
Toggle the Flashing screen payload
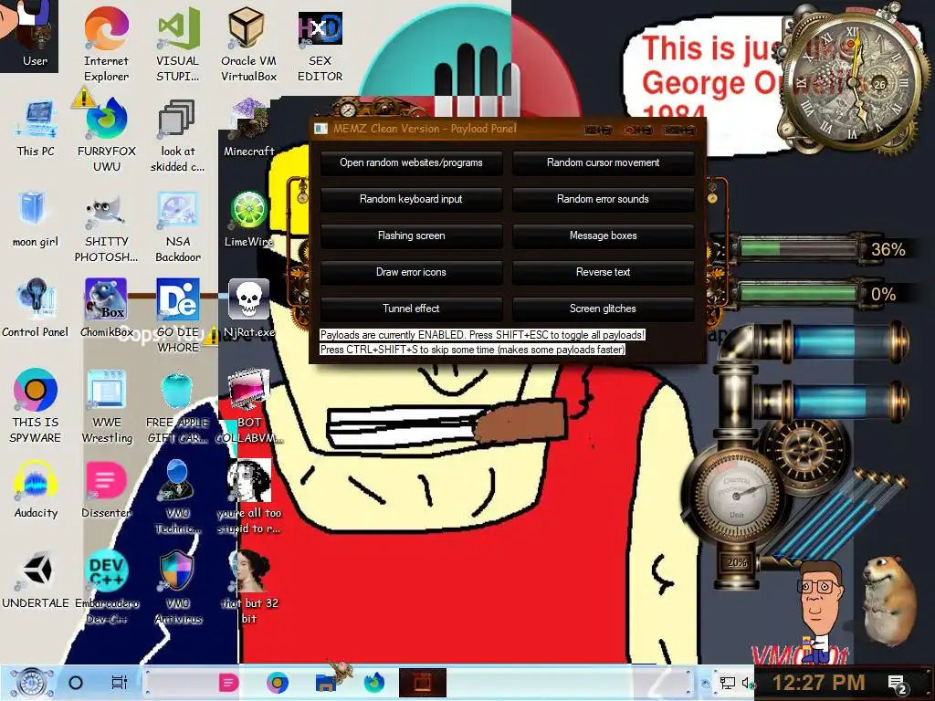coord(411,235)
